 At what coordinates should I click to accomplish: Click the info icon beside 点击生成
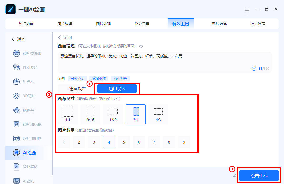(x=235, y=176)
